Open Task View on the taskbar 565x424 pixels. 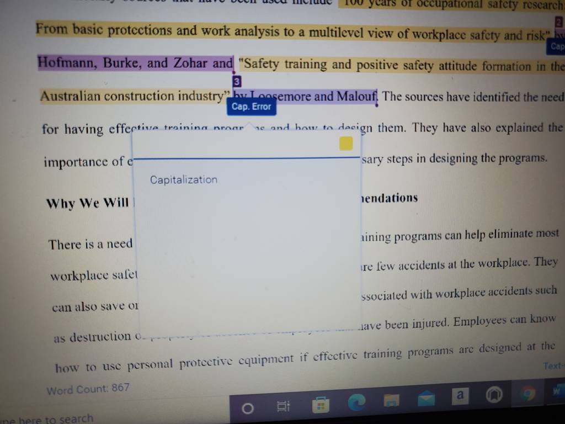pyautogui.click(x=283, y=406)
